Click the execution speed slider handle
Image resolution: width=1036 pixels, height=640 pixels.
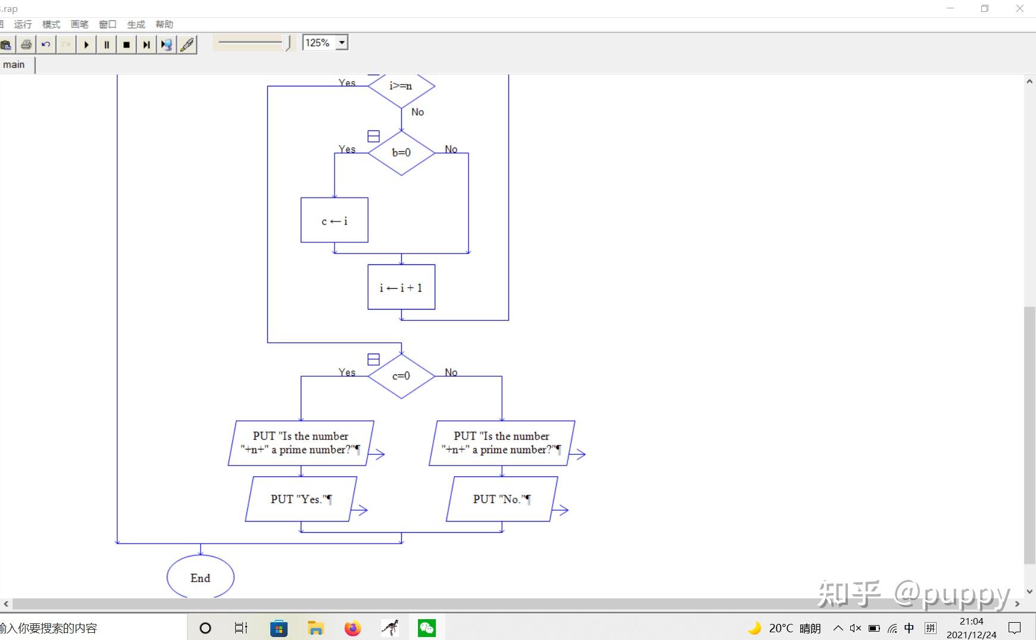tap(288, 43)
